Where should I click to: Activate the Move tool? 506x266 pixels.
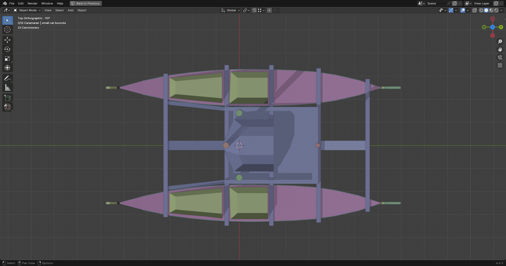(7, 40)
